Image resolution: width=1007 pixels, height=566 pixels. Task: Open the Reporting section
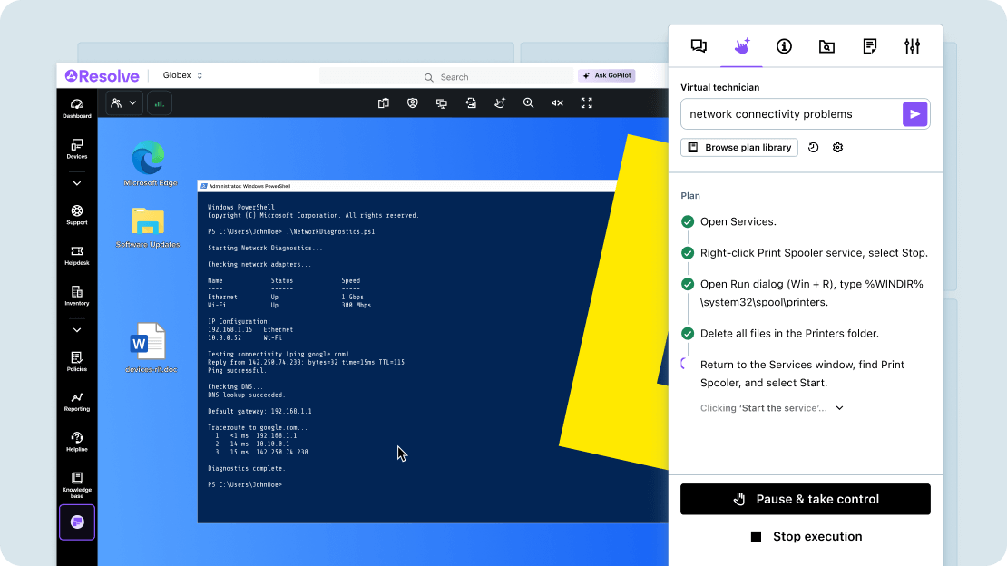77,402
